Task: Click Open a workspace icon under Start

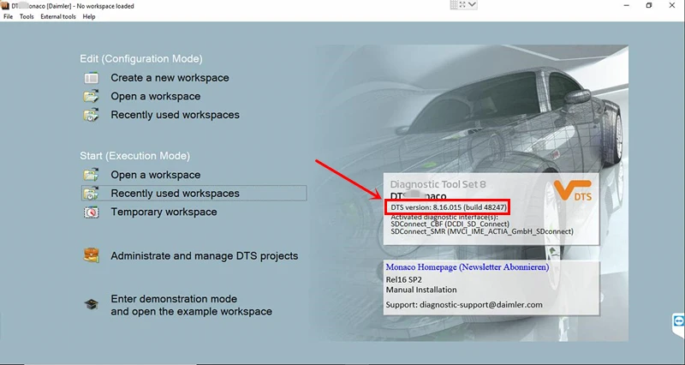Action: pos(92,175)
